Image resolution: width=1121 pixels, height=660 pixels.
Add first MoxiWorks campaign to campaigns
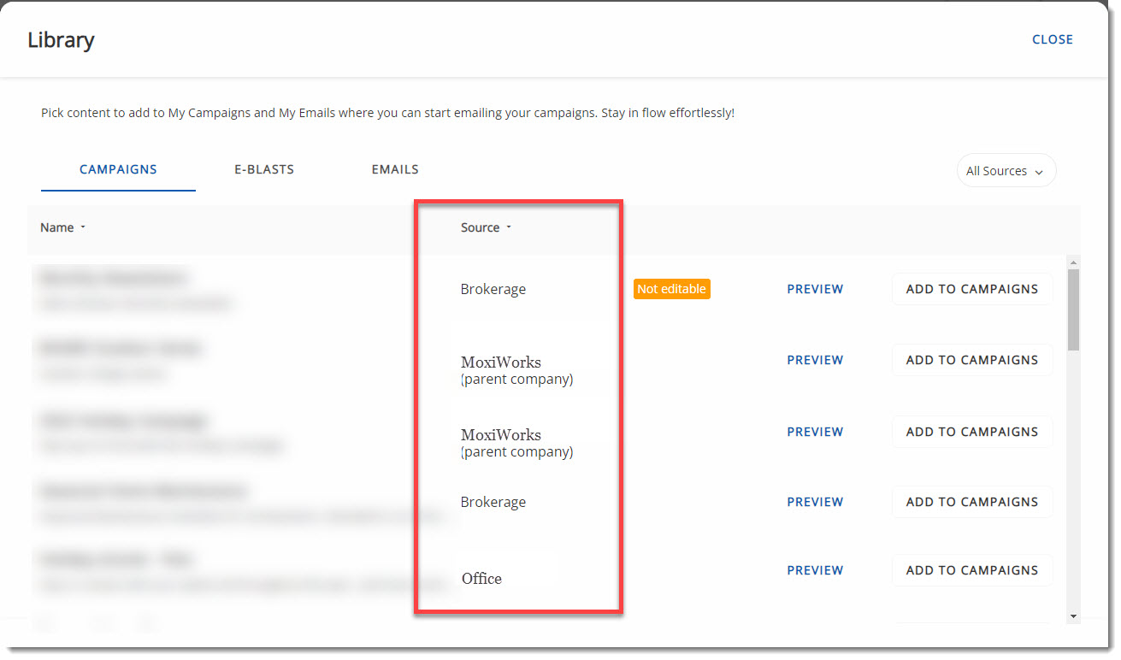point(971,360)
